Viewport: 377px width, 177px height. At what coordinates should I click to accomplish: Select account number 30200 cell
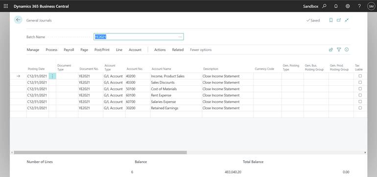click(138, 108)
